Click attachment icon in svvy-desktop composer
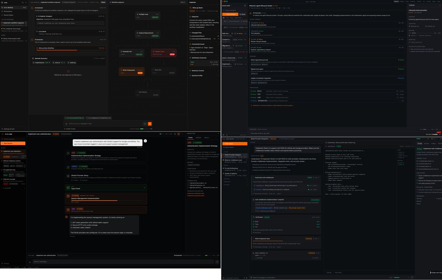Viewport: 442px width, 280px height. (x=66, y=124)
